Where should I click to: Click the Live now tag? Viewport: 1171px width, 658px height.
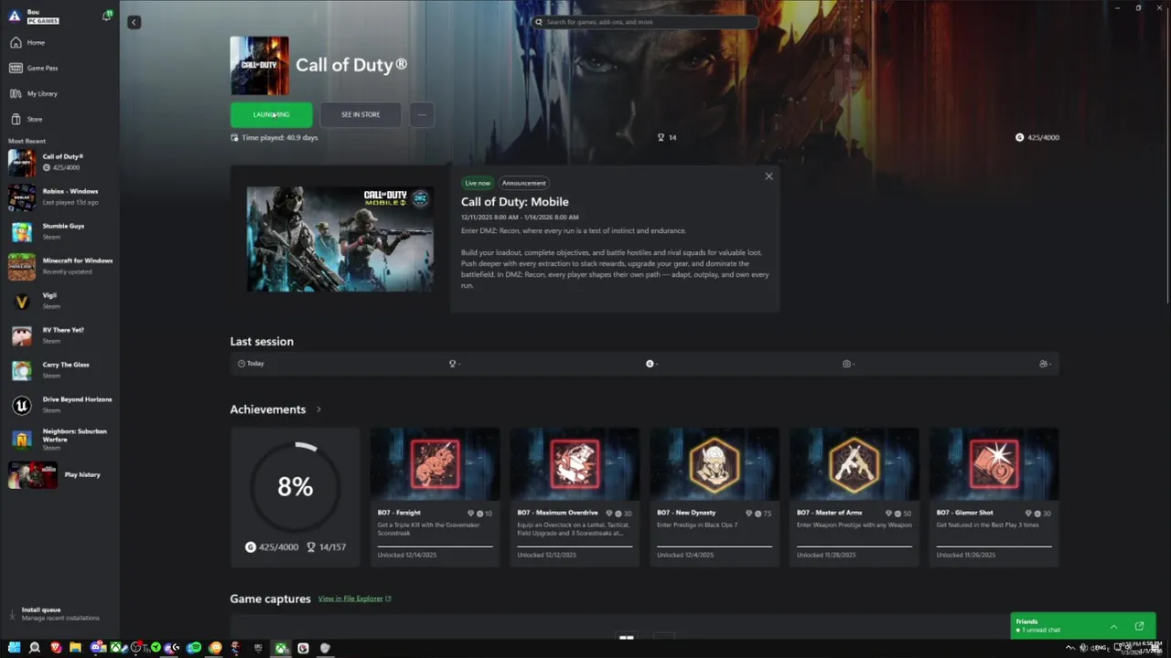(478, 183)
